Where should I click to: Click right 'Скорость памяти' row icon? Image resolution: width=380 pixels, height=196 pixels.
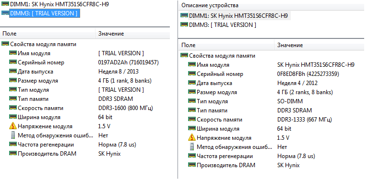192,119
